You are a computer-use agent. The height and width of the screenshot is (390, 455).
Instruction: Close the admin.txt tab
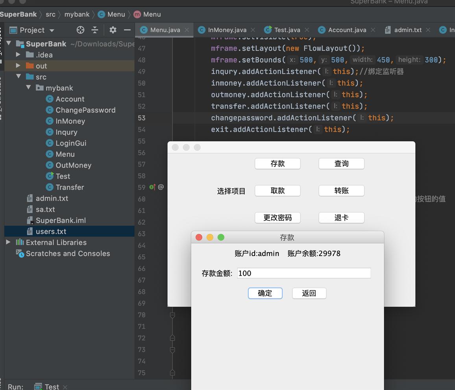click(x=428, y=30)
